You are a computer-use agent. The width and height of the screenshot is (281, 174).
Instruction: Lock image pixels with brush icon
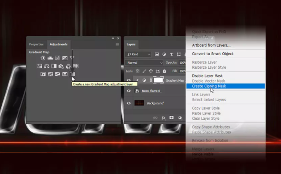click(144, 71)
